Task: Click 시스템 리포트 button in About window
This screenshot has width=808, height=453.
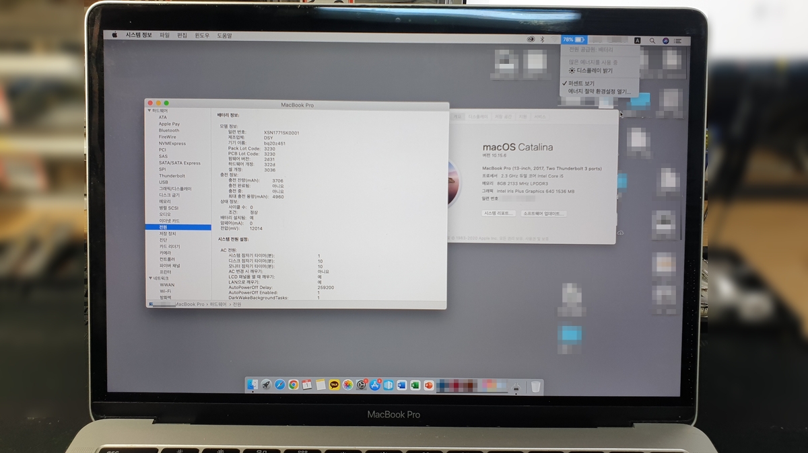Action: (498, 213)
